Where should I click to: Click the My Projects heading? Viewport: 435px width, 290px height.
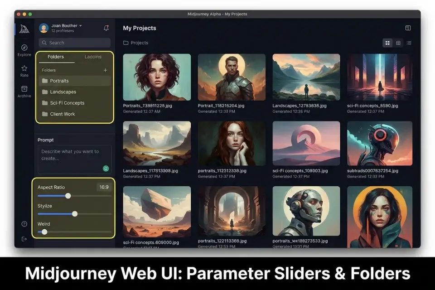140,28
